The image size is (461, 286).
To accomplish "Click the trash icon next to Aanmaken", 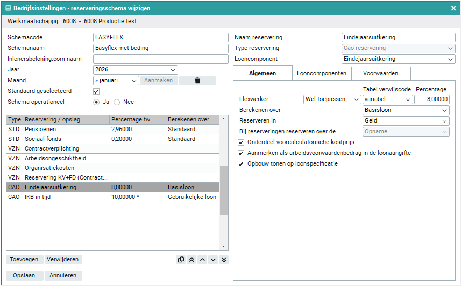I will coord(197,81).
